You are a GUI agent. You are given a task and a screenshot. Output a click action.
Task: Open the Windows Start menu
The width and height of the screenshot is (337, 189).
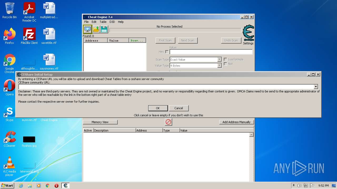[7, 186]
